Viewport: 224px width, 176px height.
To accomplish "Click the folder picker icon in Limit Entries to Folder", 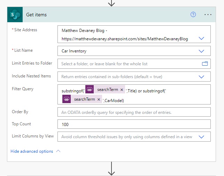I will click(x=205, y=64).
